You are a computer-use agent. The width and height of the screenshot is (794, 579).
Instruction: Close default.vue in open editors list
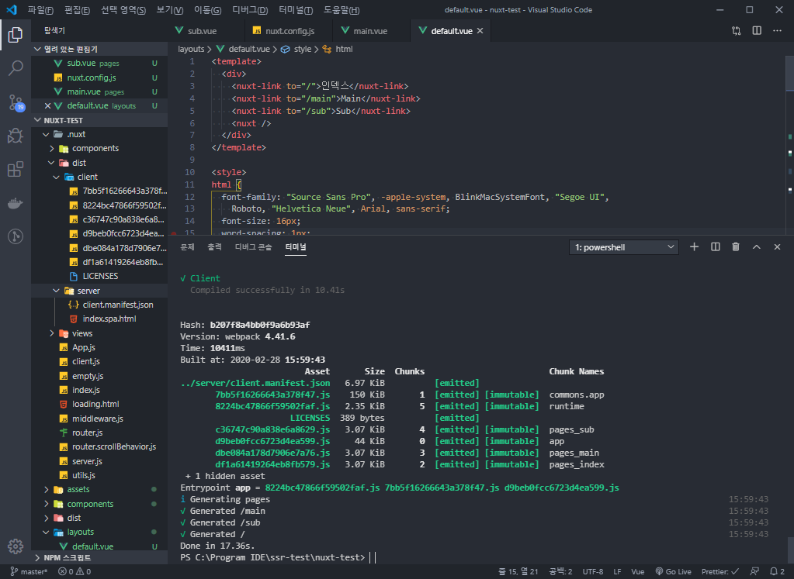pyautogui.click(x=47, y=105)
